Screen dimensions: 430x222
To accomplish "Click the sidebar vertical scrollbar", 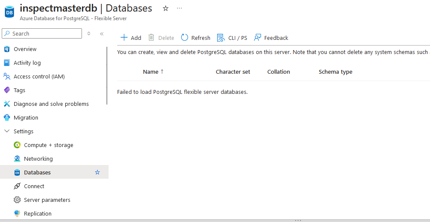I will 107,75.
